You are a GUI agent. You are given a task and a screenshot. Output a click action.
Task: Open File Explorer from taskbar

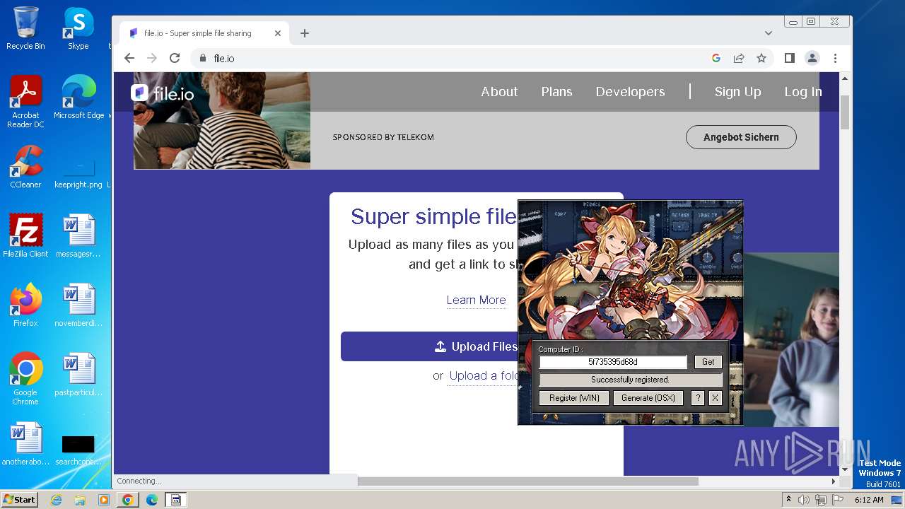click(80, 500)
